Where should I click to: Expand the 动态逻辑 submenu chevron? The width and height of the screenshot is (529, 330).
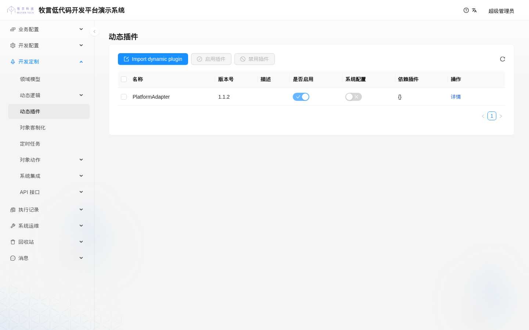(81, 95)
